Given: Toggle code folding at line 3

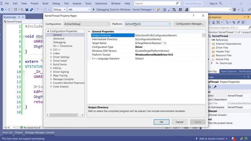Looking at the screenshot, I should [x=24, y=36].
